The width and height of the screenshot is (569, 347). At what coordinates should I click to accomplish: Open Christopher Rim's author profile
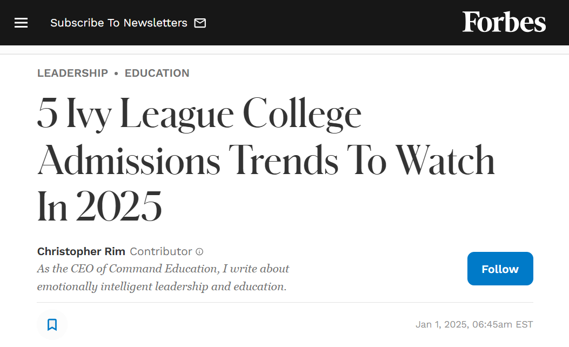pos(81,251)
